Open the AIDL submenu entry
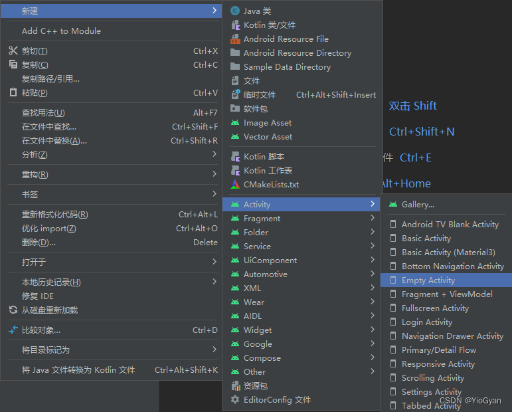 301,316
